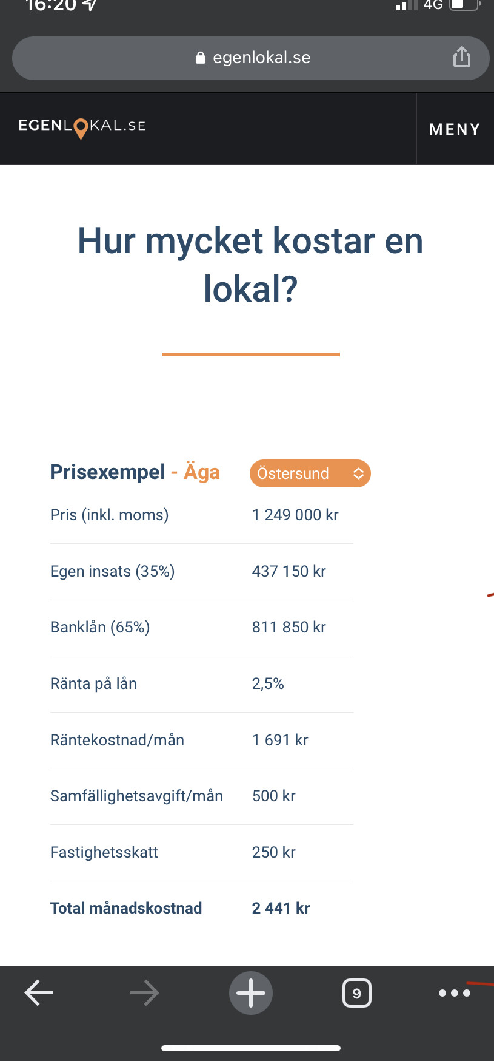The height and width of the screenshot is (1061, 494).
Task: Open a new tab with plus button
Action: coord(251,993)
